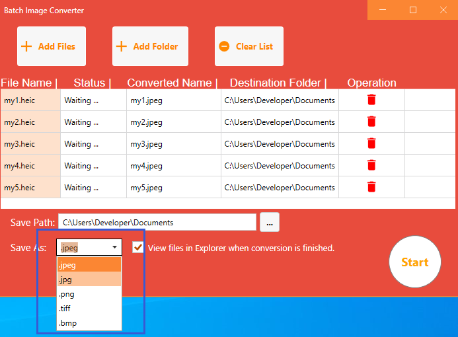Remove my3.heic with the trash icon
The width and height of the screenshot is (458, 337).
point(371,143)
